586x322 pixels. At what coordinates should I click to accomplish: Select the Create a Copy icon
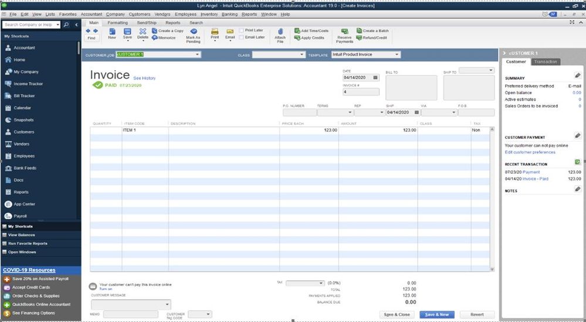[154, 30]
